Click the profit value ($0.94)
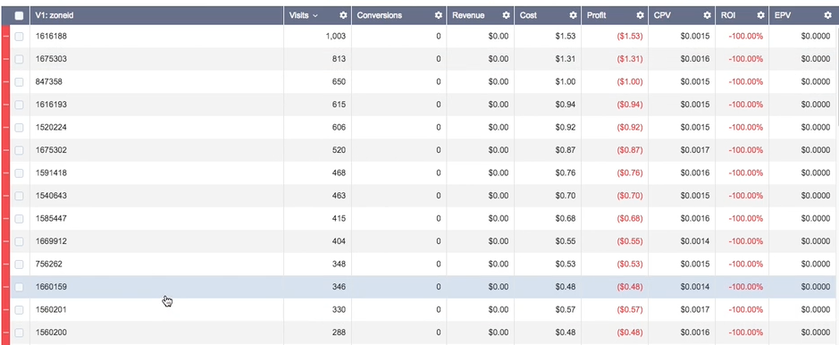Screen dimensions: 839x345 pos(630,105)
